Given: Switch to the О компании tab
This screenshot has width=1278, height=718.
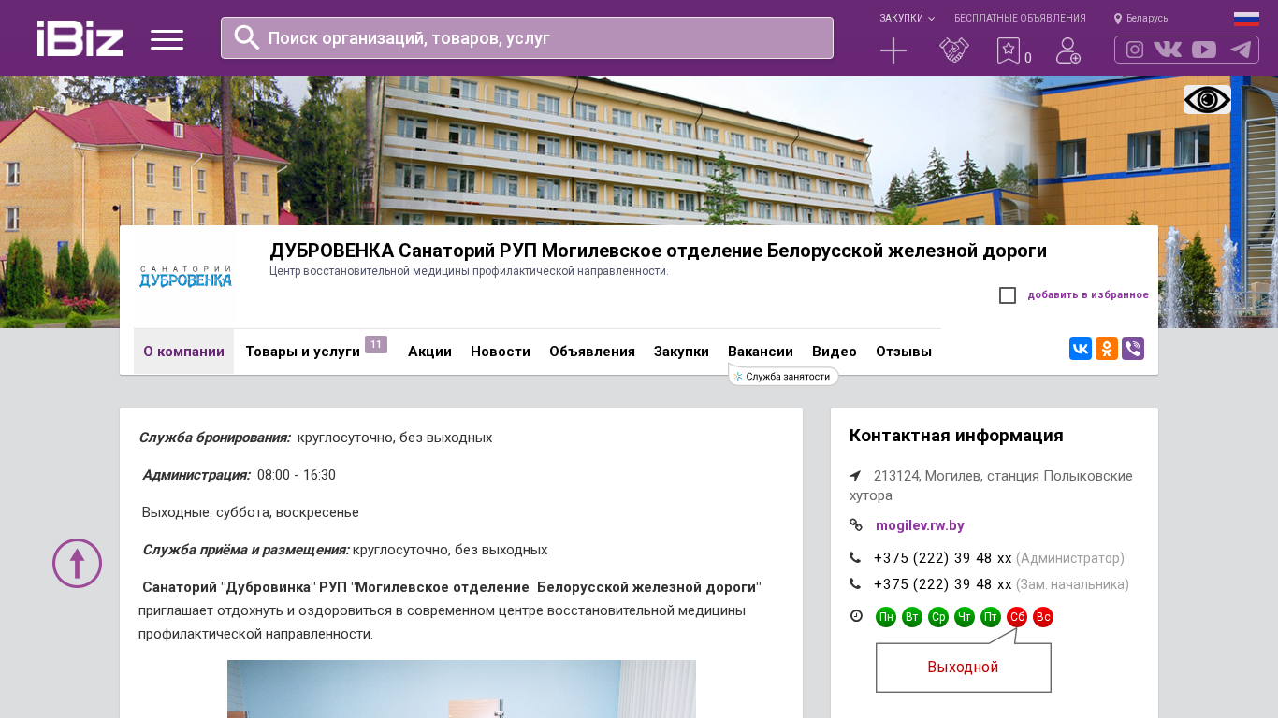Looking at the screenshot, I should click(183, 352).
